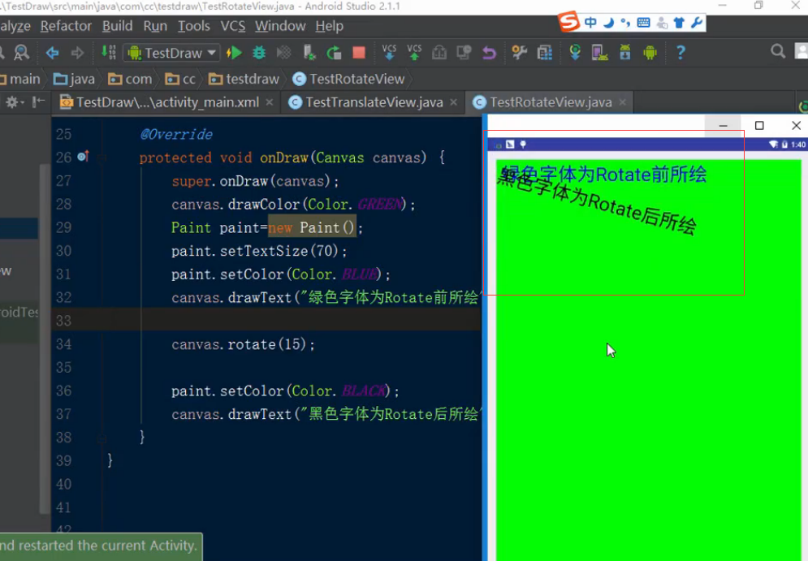
Task: Open the Help menu
Action: tap(329, 26)
